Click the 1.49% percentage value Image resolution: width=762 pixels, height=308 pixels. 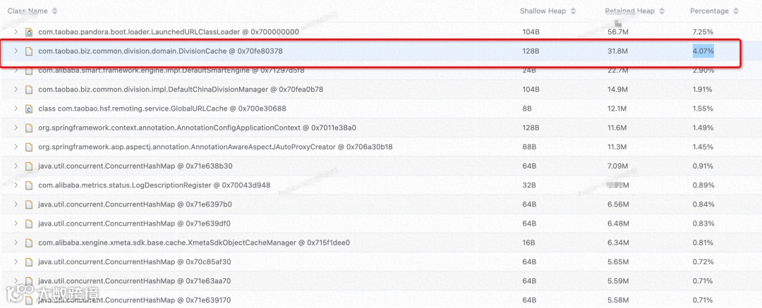pyautogui.click(x=703, y=128)
